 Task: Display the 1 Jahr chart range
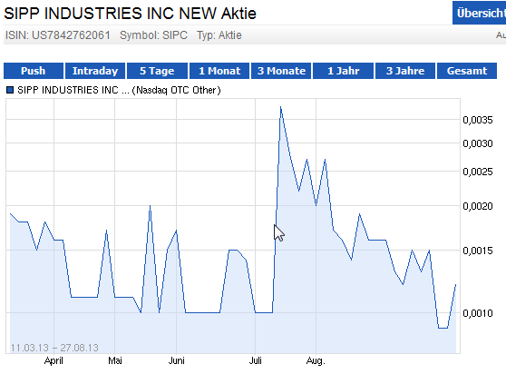344,71
